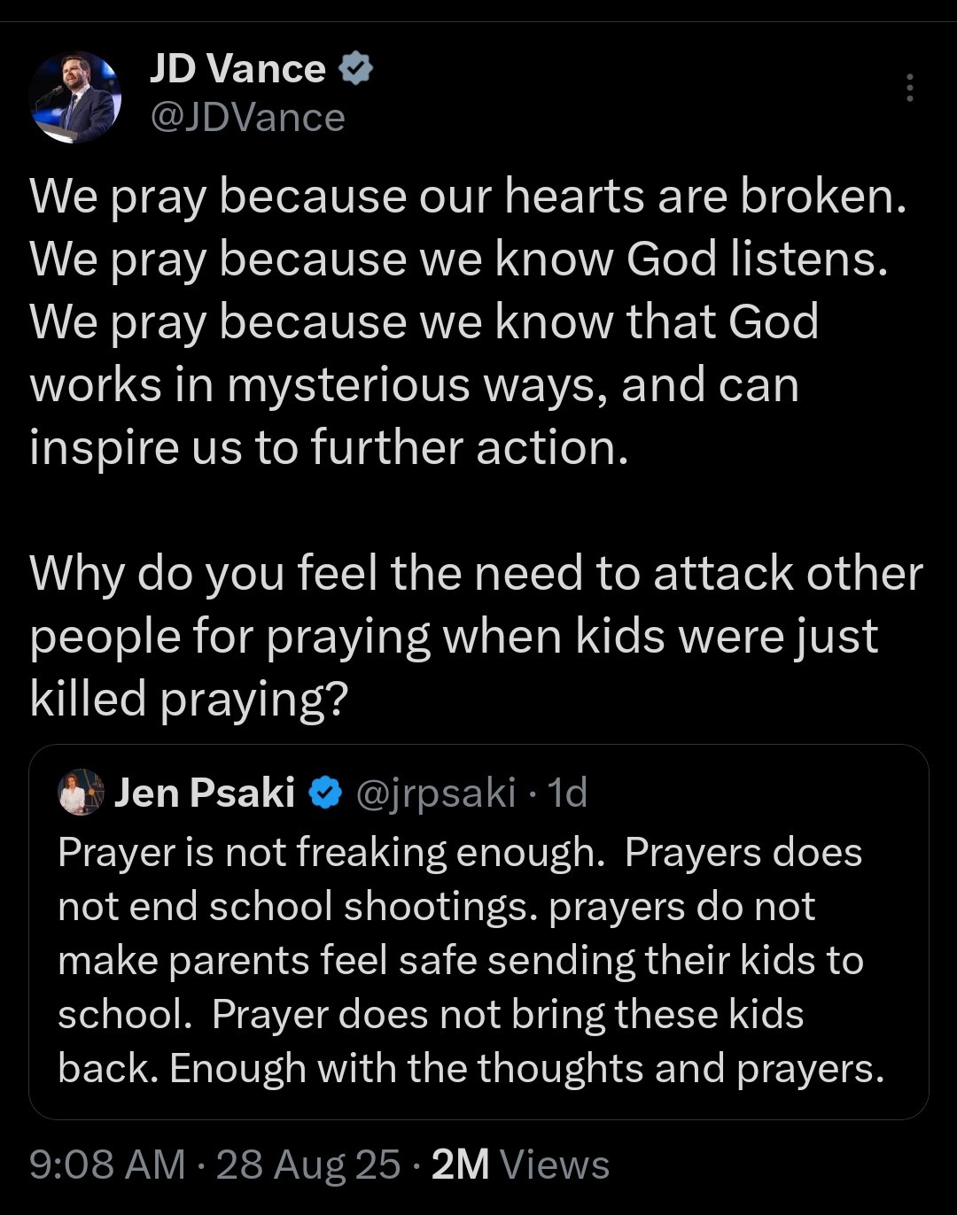The width and height of the screenshot is (957, 1215).
Task: Click the Jen Psaki display name
Action: click(x=205, y=793)
